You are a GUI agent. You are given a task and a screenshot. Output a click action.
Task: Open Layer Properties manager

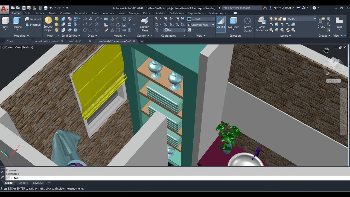[262, 24]
